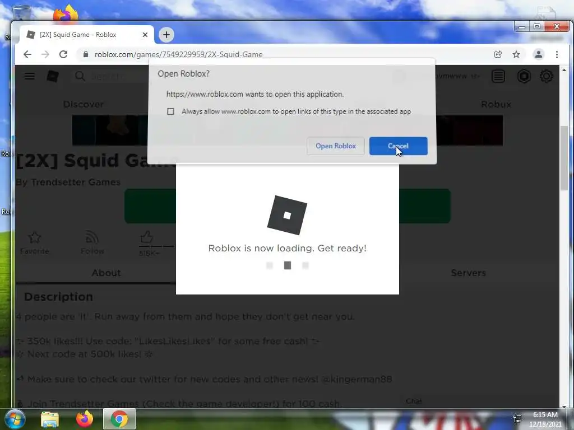This screenshot has height=430, width=574.
Task: Switch to the About tab
Action: click(106, 273)
